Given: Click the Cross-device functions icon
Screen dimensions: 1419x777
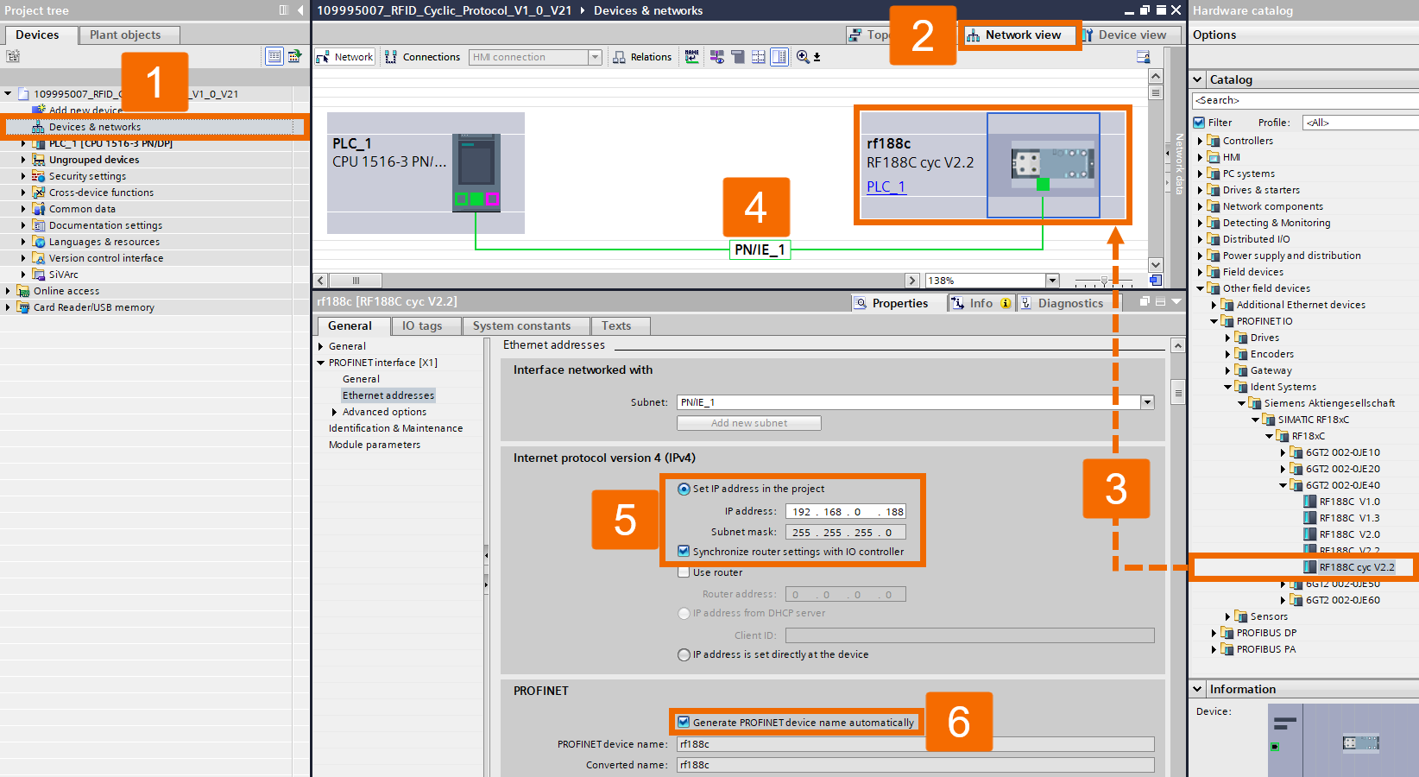Looking at the screenshot, I should click(x=39, y=193).
